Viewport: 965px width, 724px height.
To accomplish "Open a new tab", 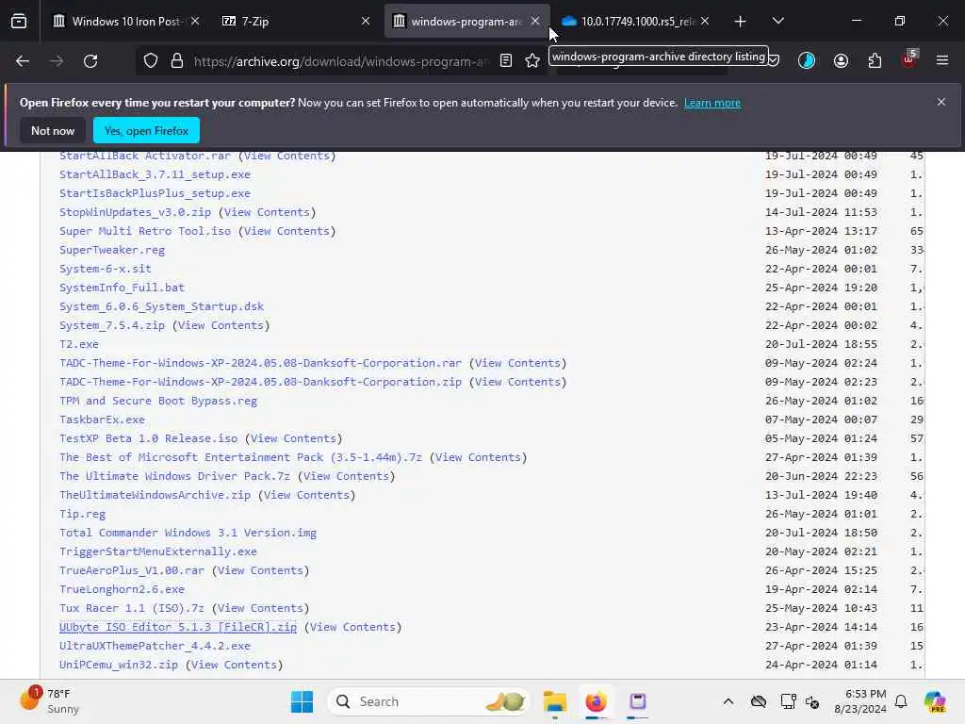I will tap(741, 22).
